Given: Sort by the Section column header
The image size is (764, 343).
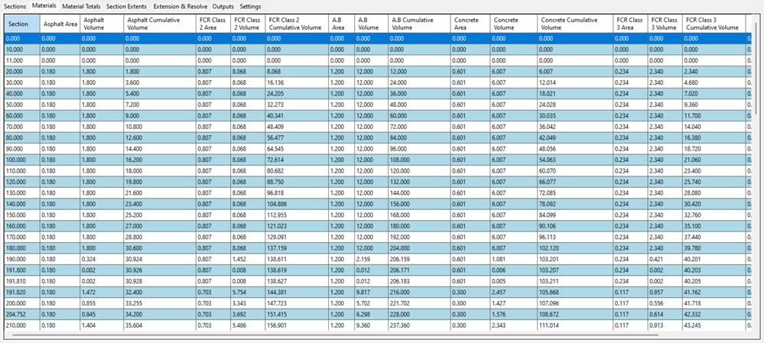Looking at the screenshot, I should click(22, 24).
